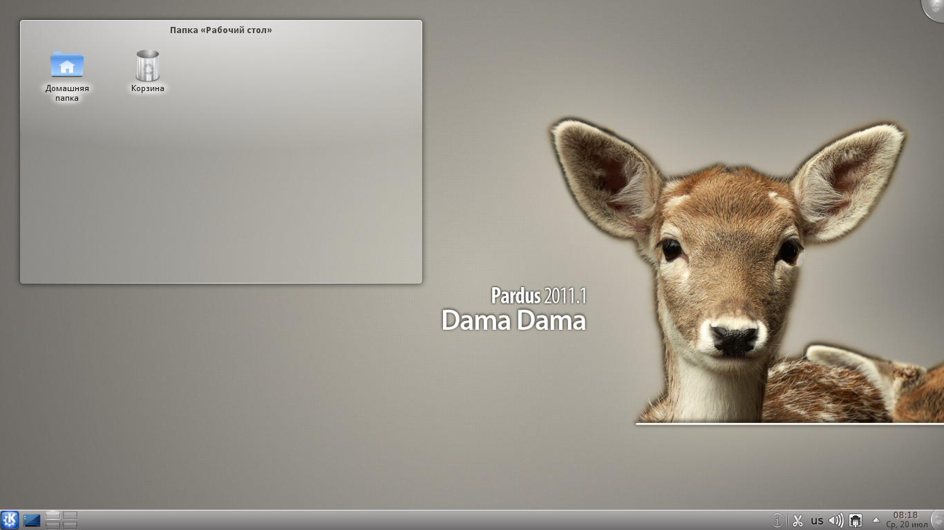Switch to the bottom-right virtual desktop in the pager
Viewport: 944px width, 530px height.
click(x=70, y=524)
